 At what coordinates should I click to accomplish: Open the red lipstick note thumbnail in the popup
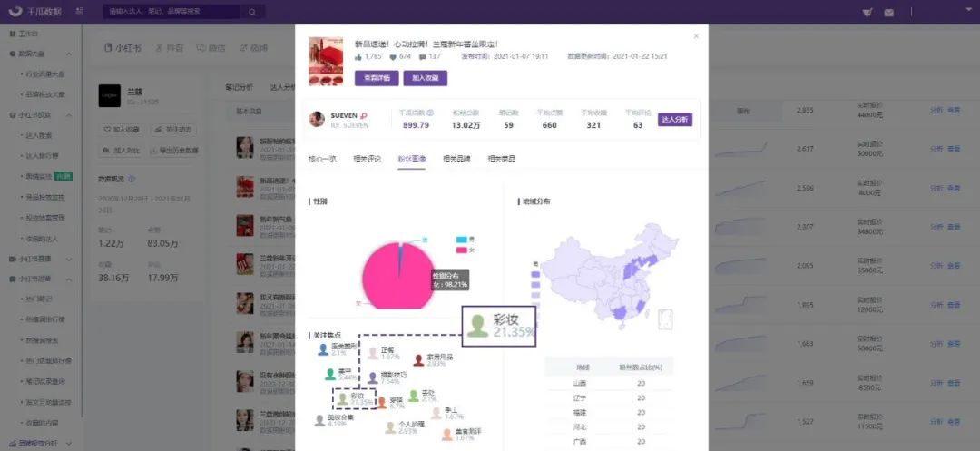pos(326,61)
